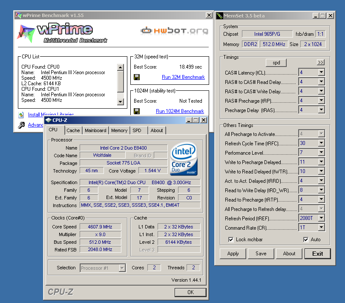The image size is (345, 303).
Task: Open the Refresh Period (tREF) dropdown
Action: click(321, 218)
